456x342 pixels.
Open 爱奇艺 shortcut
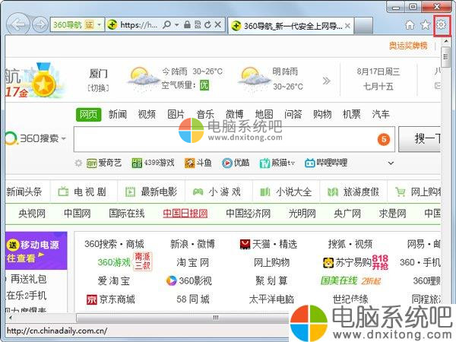tap(104, 163)
